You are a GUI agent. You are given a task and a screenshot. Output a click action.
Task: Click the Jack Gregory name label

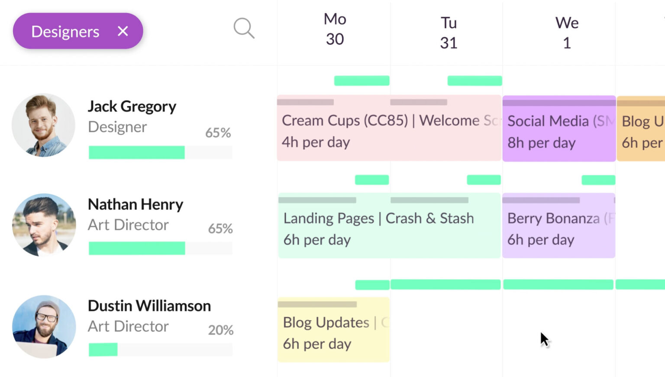[x=132, y=106]
